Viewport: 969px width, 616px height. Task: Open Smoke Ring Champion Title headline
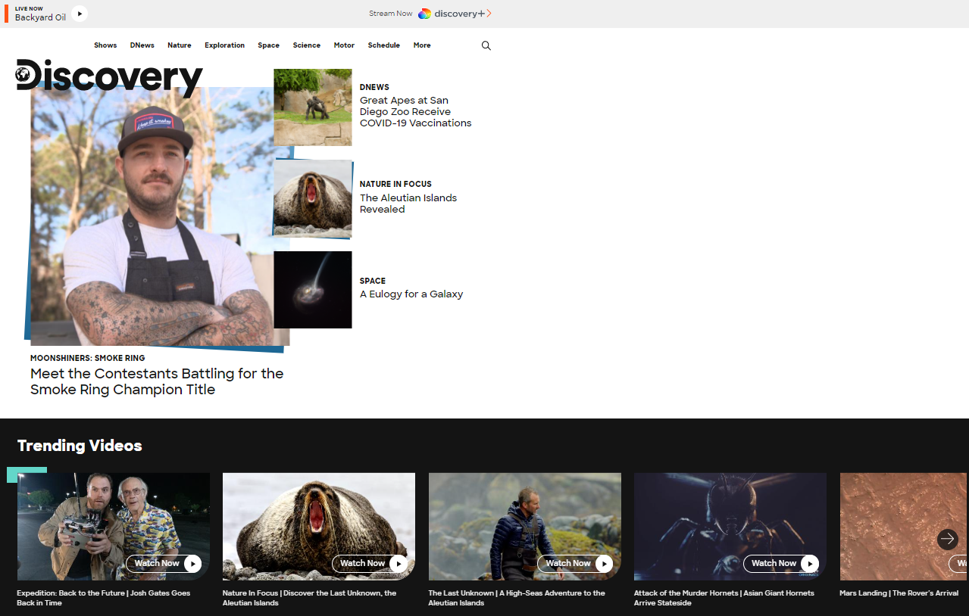(x=157, y=381)
